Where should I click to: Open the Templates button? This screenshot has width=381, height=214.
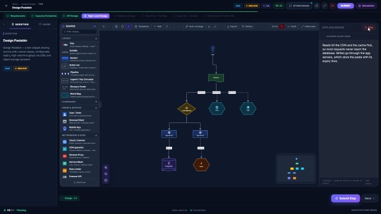142,26
